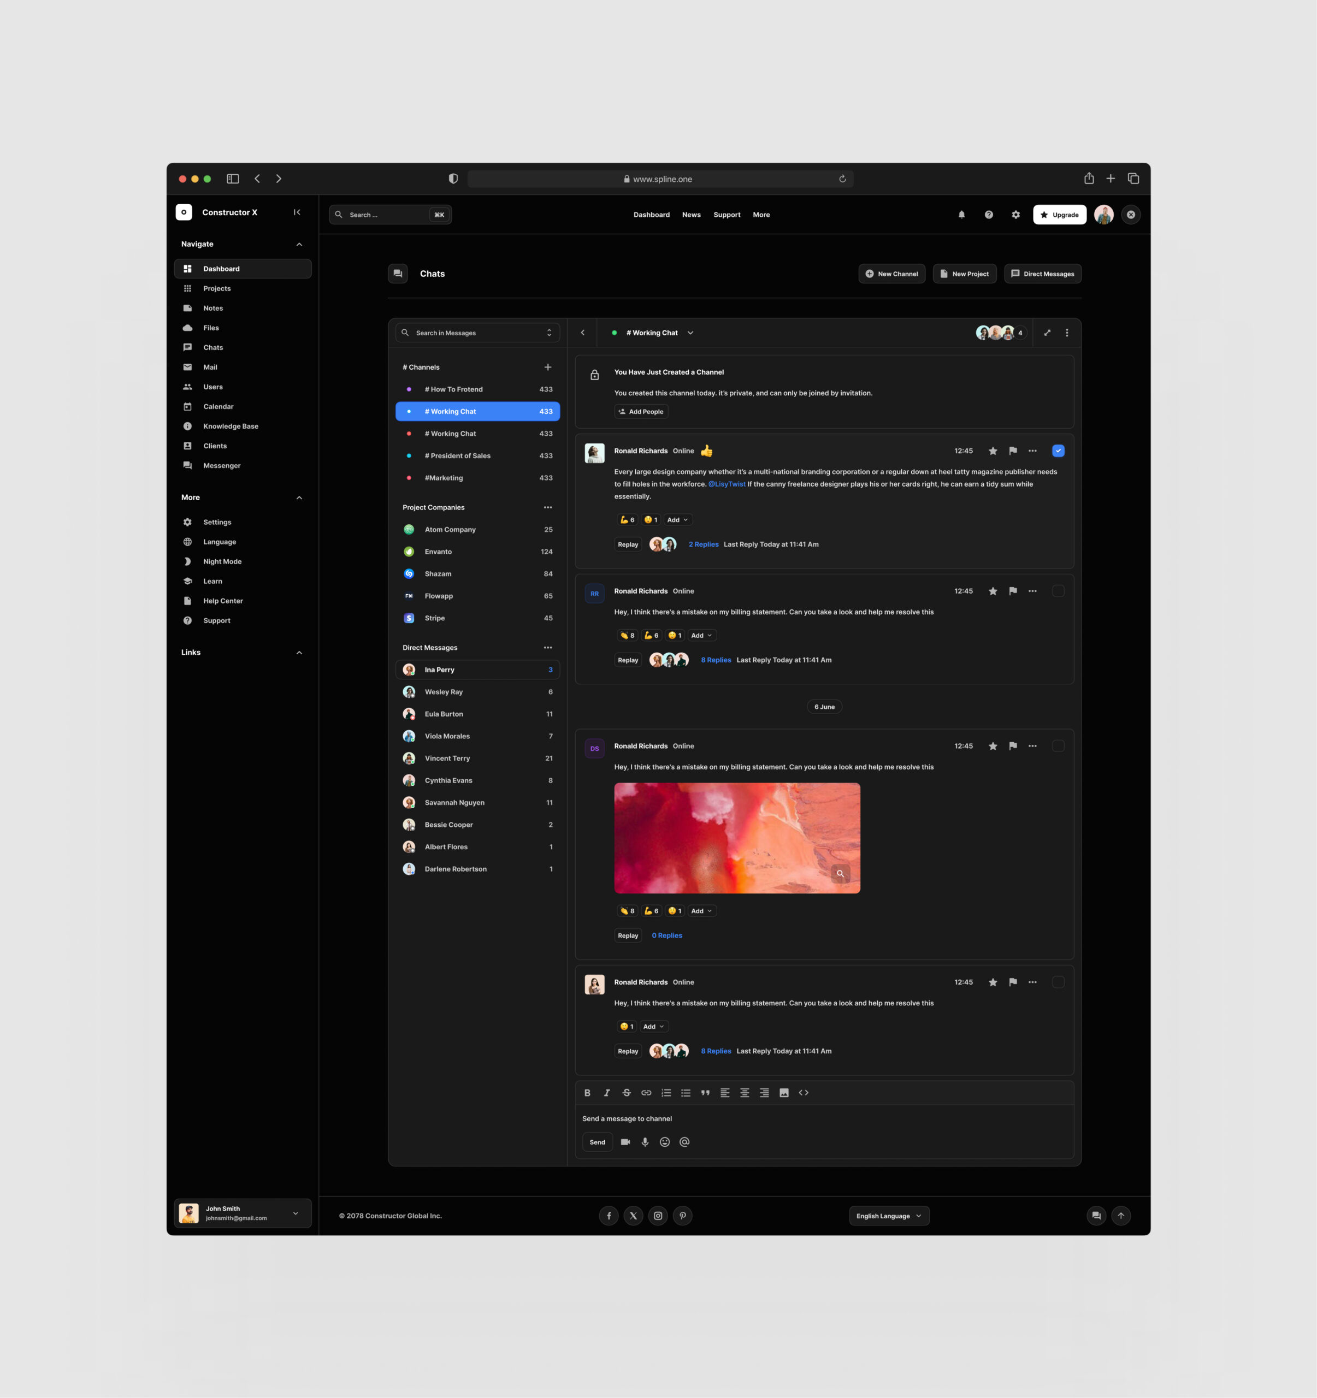Insert image via editor toolbar icon
The width and height of the screenshot is (1317, 1398).
point(784,1093)
